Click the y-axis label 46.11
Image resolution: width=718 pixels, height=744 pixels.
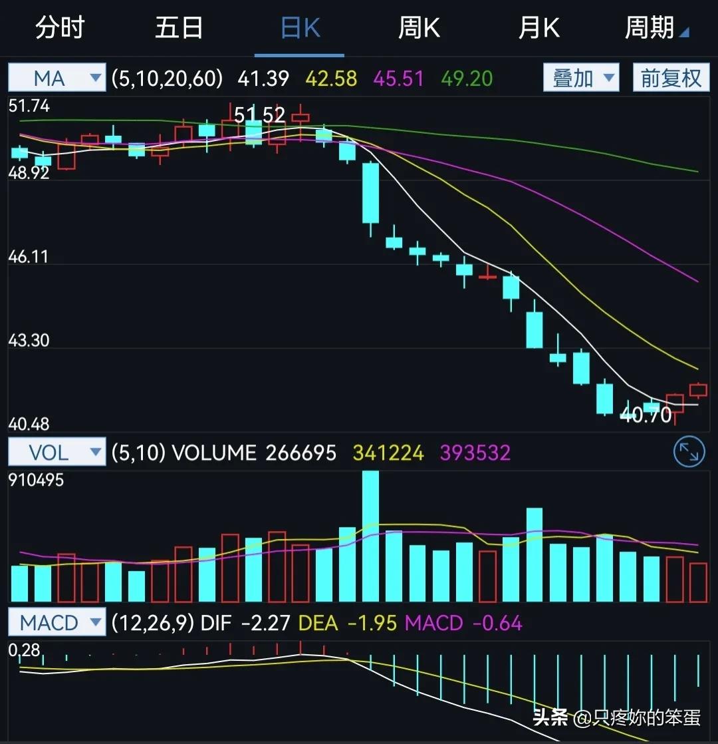tap(29, 257)
